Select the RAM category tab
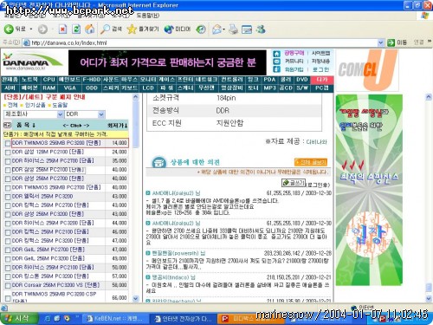433x325 pixels. [48, 88]
